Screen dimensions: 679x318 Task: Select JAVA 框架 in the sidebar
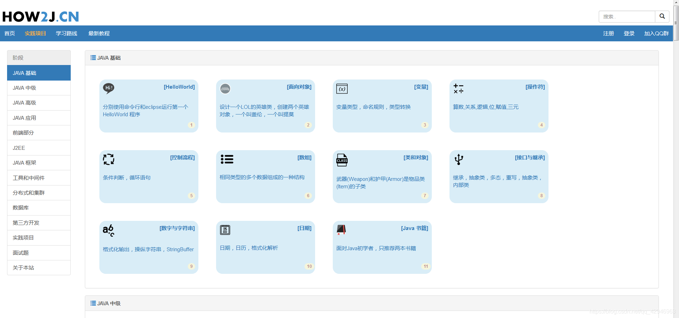click(39, 163)
